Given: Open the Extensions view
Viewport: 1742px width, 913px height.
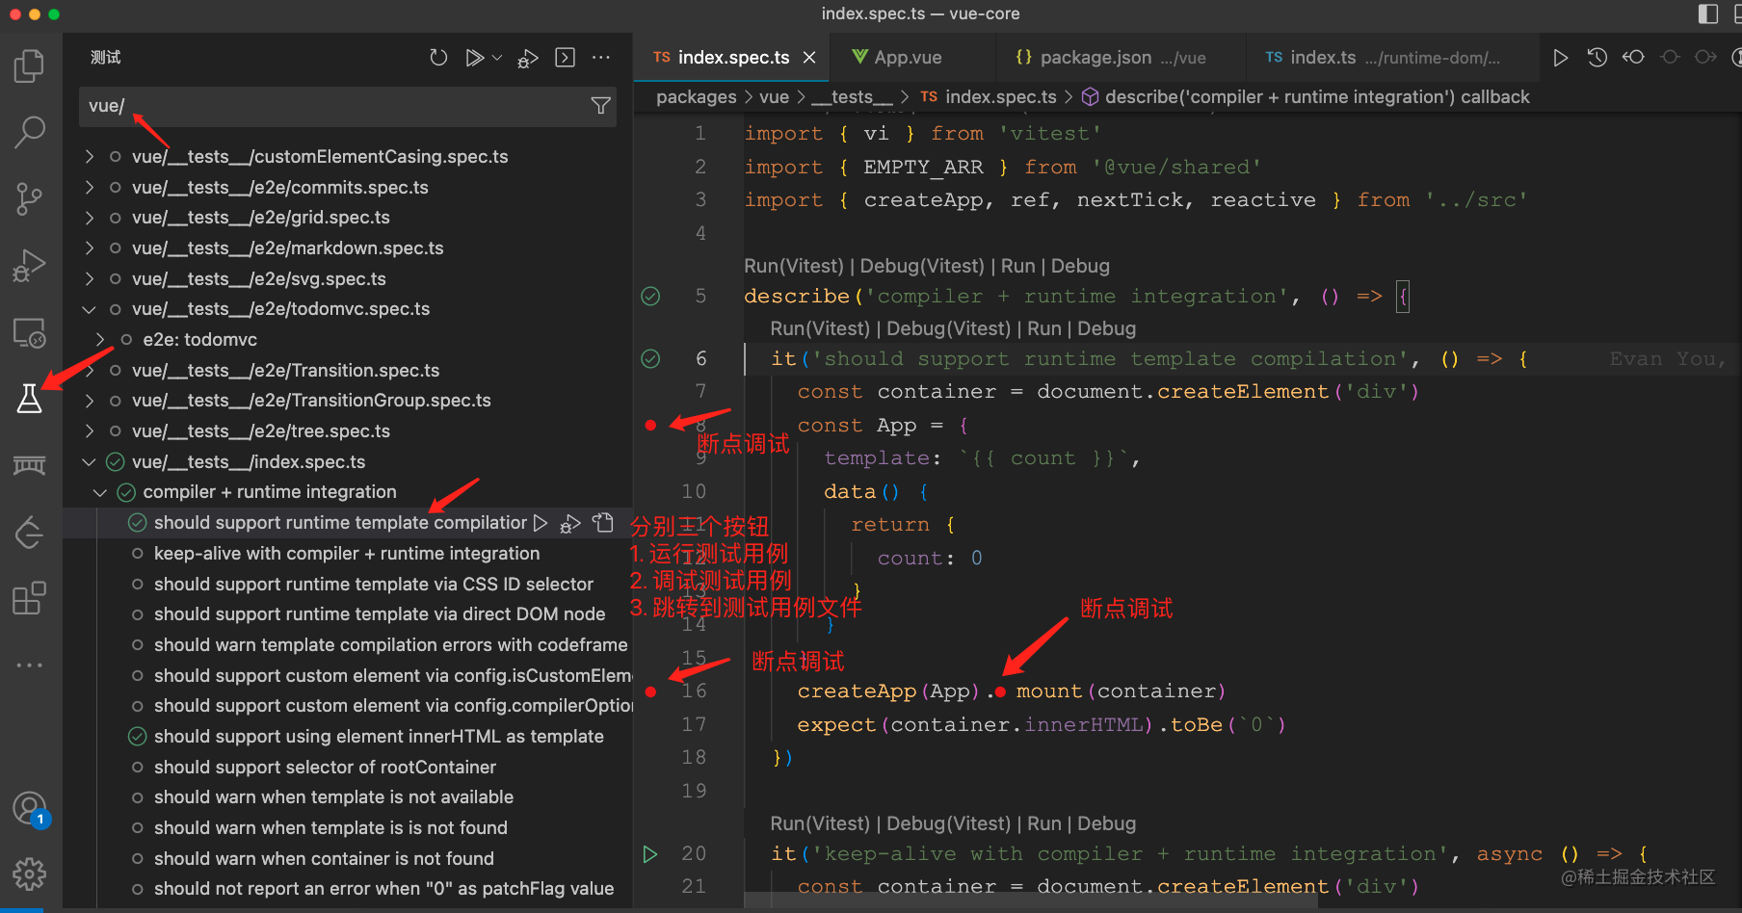Looking at the screenshot, I should [29, 598].
